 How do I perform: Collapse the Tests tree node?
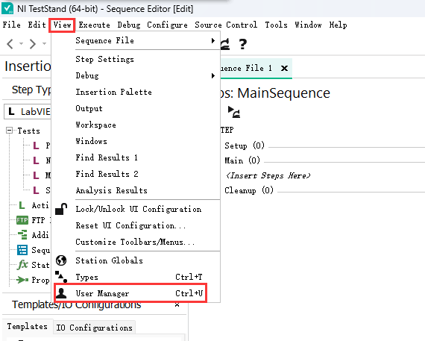(9, 131)
